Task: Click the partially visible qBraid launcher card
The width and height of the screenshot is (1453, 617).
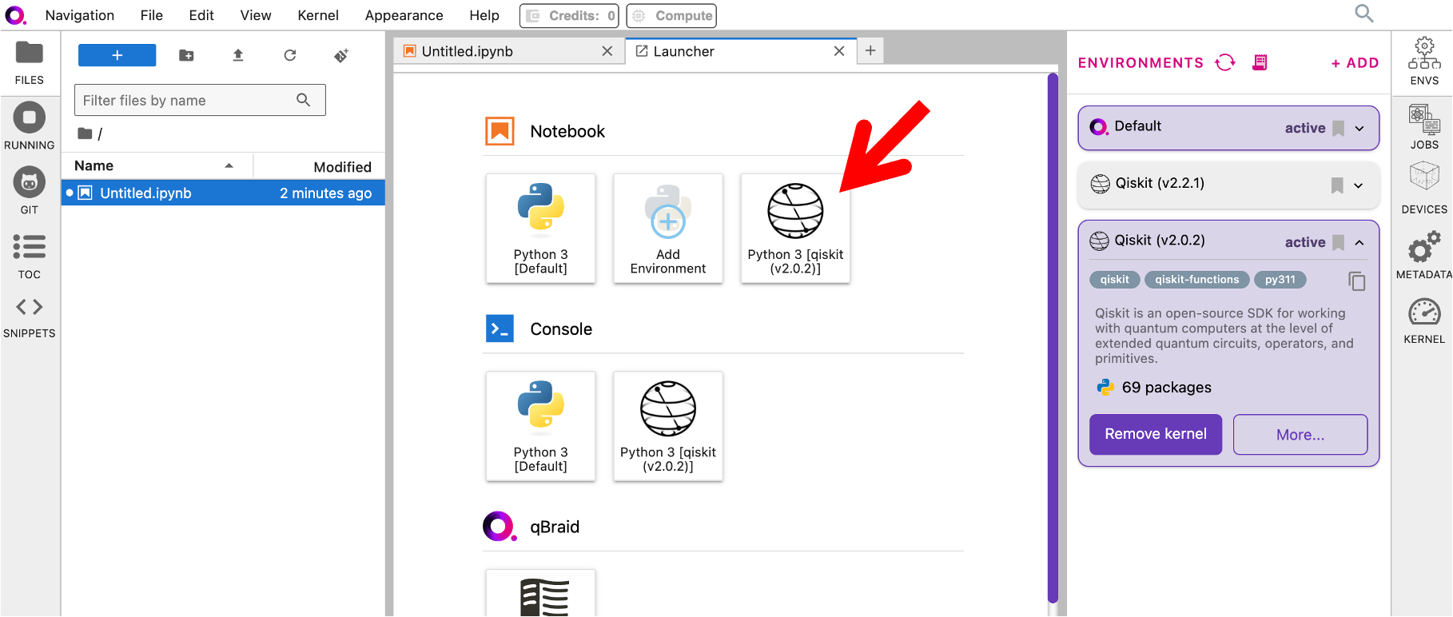Action: pyautogui.click(x=541, y=593)
